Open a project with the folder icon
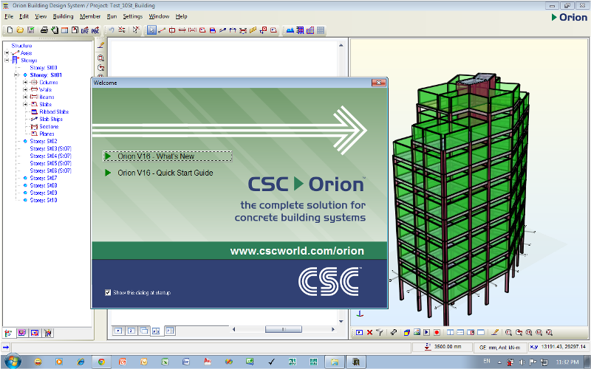The width and height of the screenshot is (591, 369). point(20,30)
